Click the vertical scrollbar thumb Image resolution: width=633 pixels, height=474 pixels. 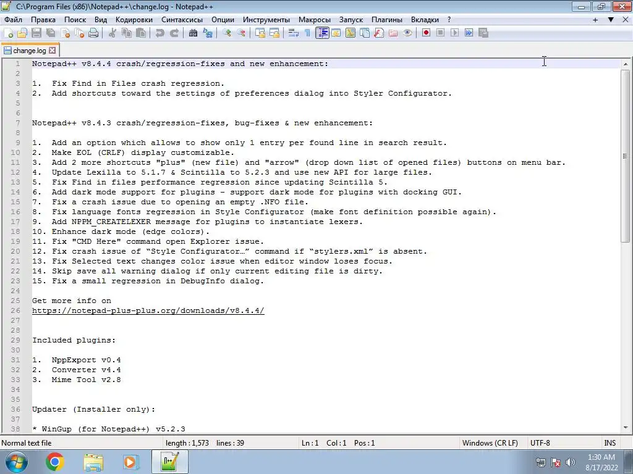tap(626, 156)
